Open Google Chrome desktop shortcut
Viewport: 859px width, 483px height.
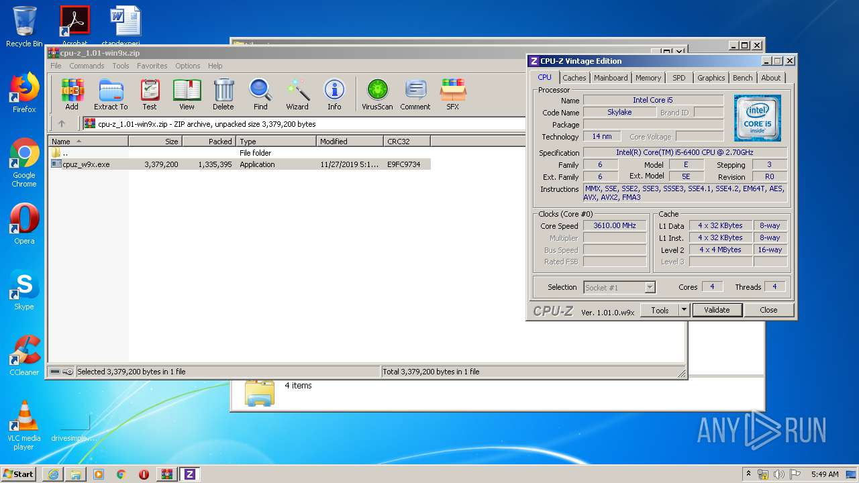coord(24,163)
